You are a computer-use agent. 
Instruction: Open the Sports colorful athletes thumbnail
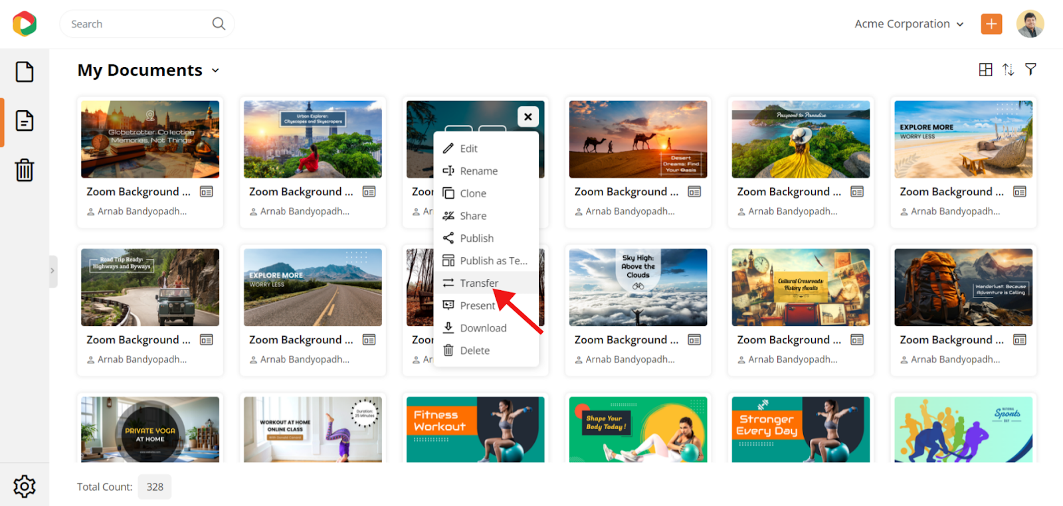963,430
